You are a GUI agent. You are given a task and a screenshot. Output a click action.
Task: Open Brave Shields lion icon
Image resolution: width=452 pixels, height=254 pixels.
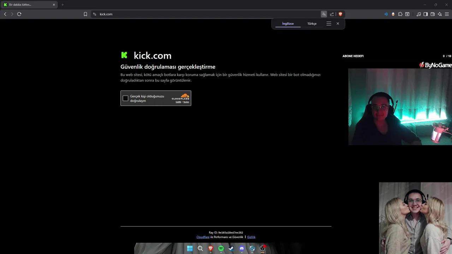[x=340, y=14]
